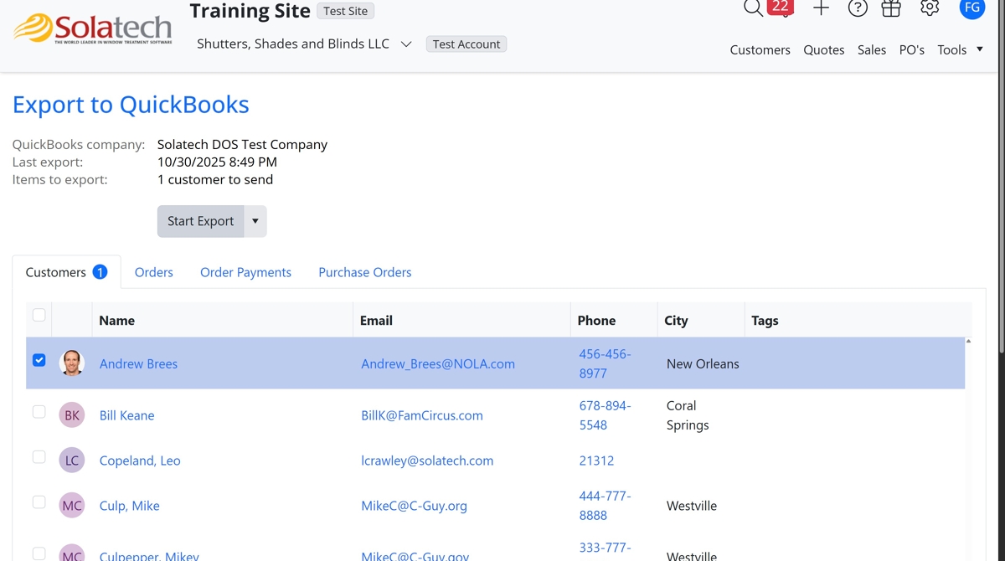The width and height of the screenshot is (1005, 561).
Task: Click the plus add-new icon
Action: pyautogui.click(x=822, y=8)
